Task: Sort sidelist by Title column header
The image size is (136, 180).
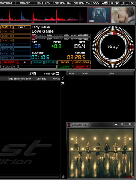Action: click(121, 73)
